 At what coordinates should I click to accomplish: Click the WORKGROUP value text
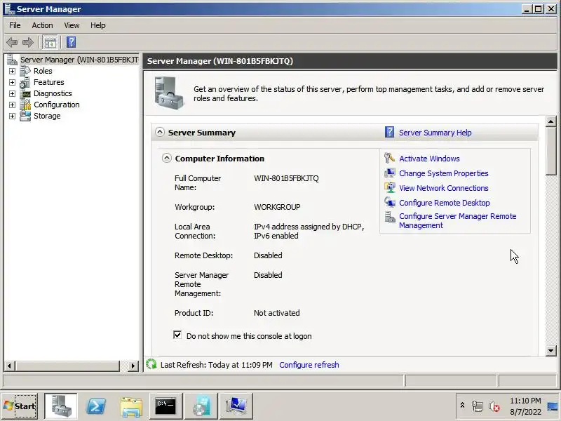(x=277, y=207)
